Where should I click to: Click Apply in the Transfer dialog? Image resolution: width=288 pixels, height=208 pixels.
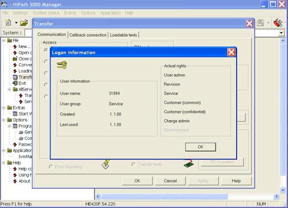pyautogui.click(x=203, y=181)
